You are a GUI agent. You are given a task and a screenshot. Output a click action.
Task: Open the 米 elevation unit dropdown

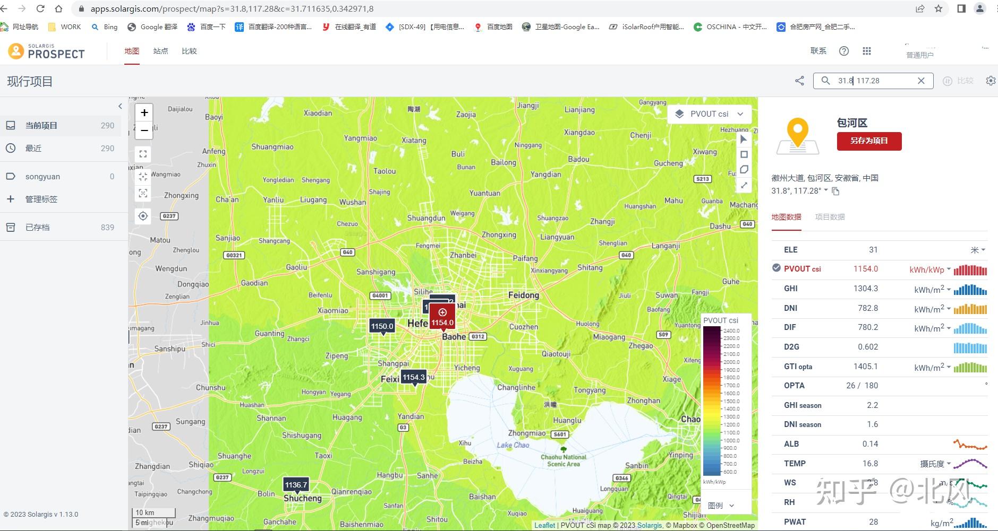pyautogui.click(x=977, y=249)
